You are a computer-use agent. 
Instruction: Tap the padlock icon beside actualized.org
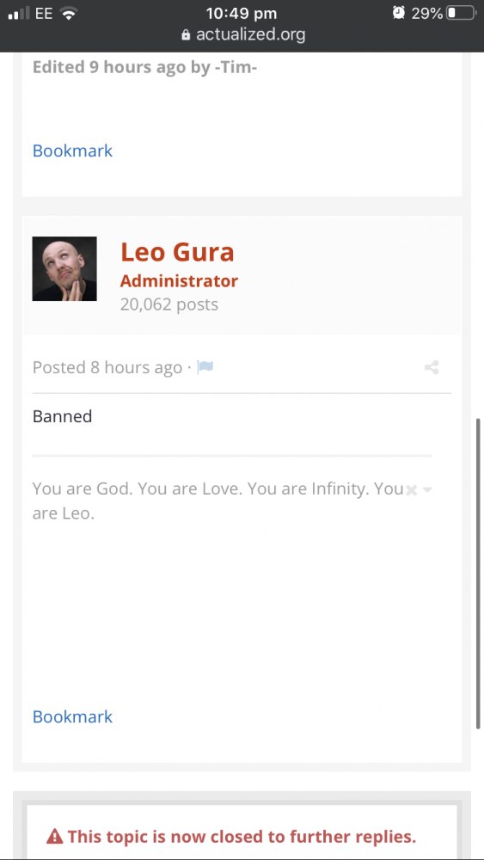tap(186, 35)
